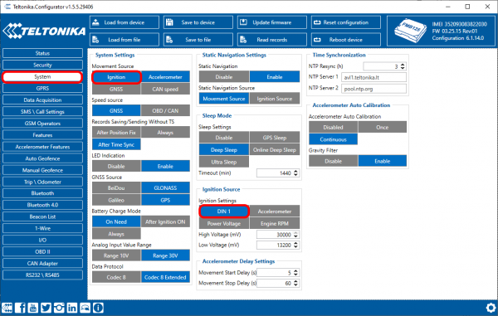Toggle BeiDou GNSS source

[116, 187]
